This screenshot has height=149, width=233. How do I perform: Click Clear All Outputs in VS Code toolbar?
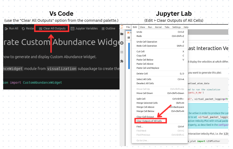(52, 29)
